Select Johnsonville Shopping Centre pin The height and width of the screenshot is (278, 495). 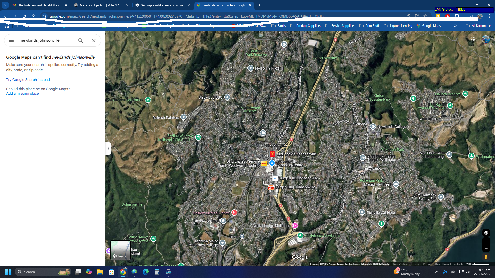coord(272,163)
